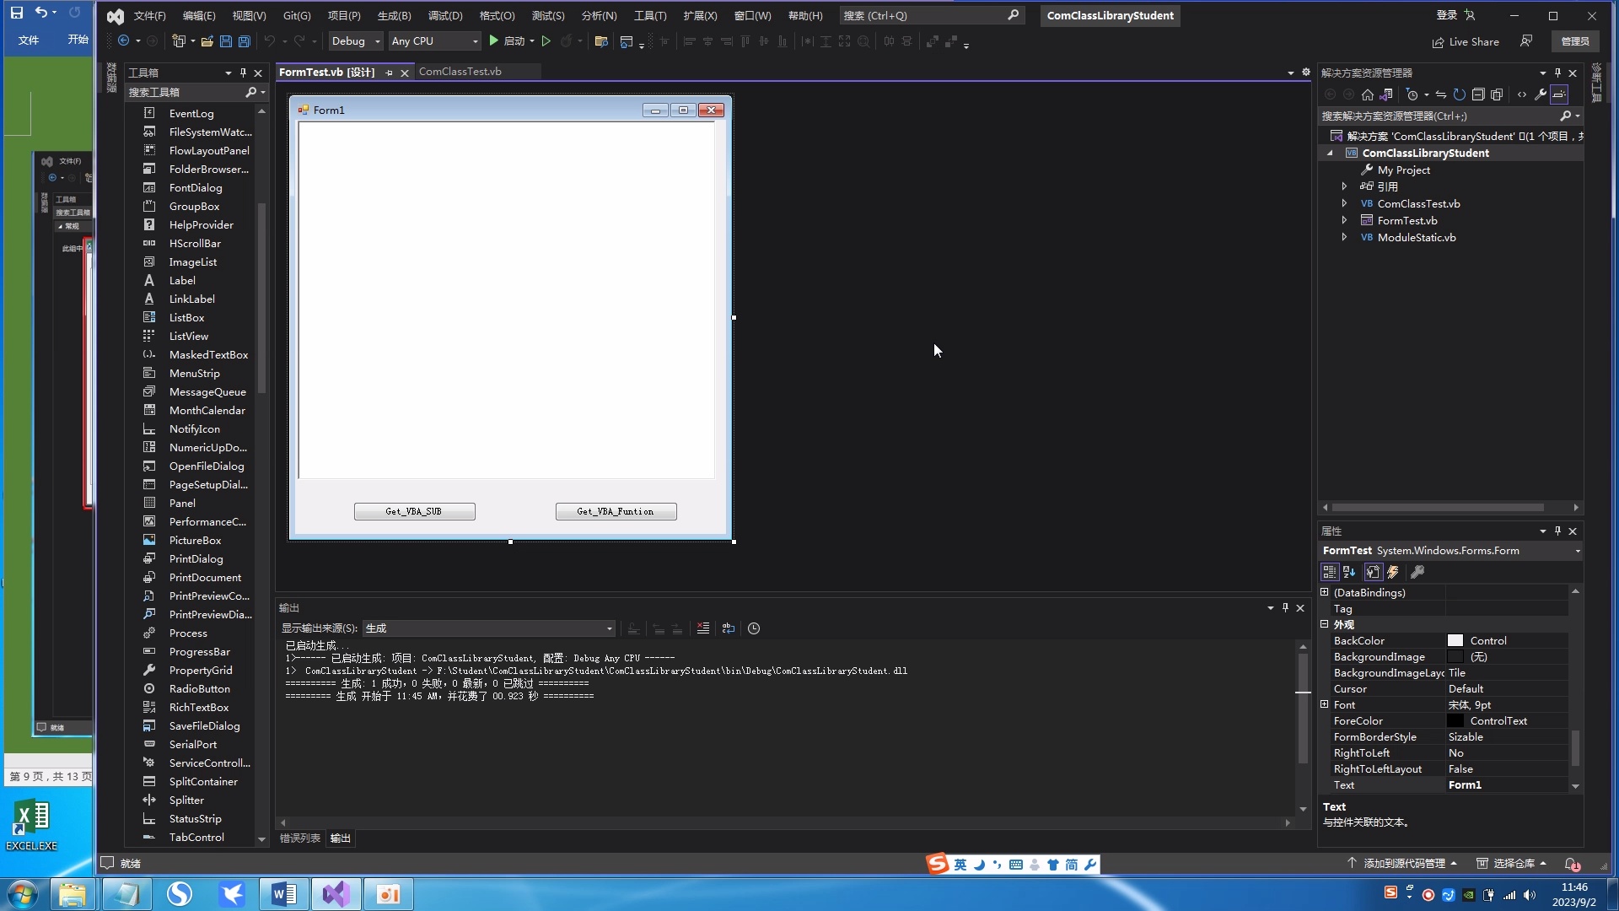Click the Save All toolbar icon
Viewport: 1619px width, 911px height.
tap(245, 40)
